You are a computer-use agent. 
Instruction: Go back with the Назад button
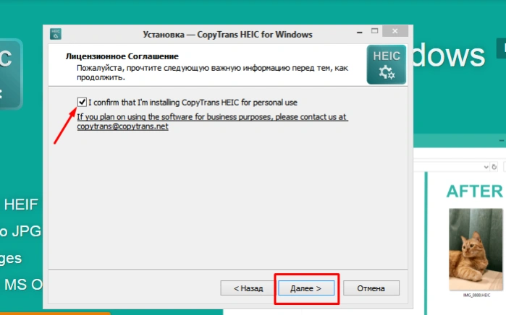point(248,288)
